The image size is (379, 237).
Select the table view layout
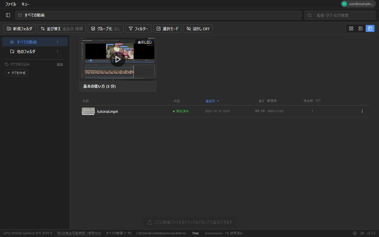[370, 28]
